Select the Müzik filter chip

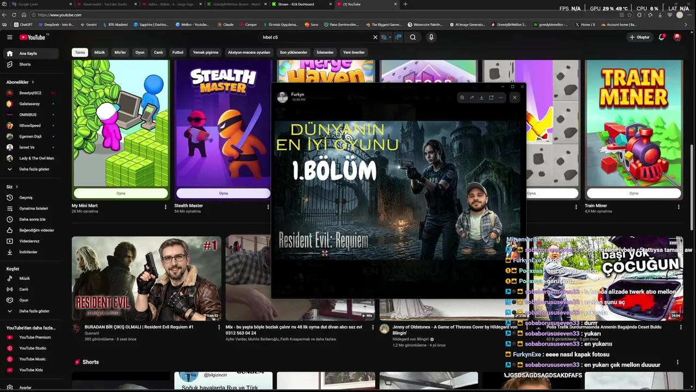click(100, 52)
